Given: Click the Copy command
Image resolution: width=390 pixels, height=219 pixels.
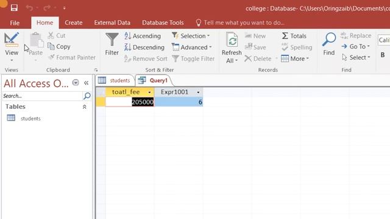Looking at the screenshot, I should pyautogui.click(x=59, y=46).
